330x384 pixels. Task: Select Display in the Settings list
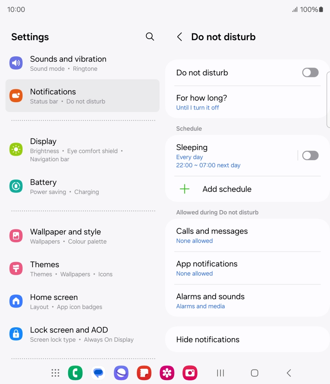click(x=82, y=149)
